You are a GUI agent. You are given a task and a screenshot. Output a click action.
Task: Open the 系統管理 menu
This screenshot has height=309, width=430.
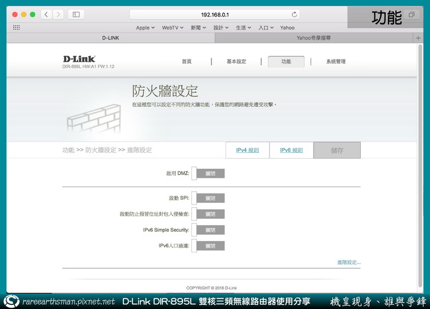point(335,61)
